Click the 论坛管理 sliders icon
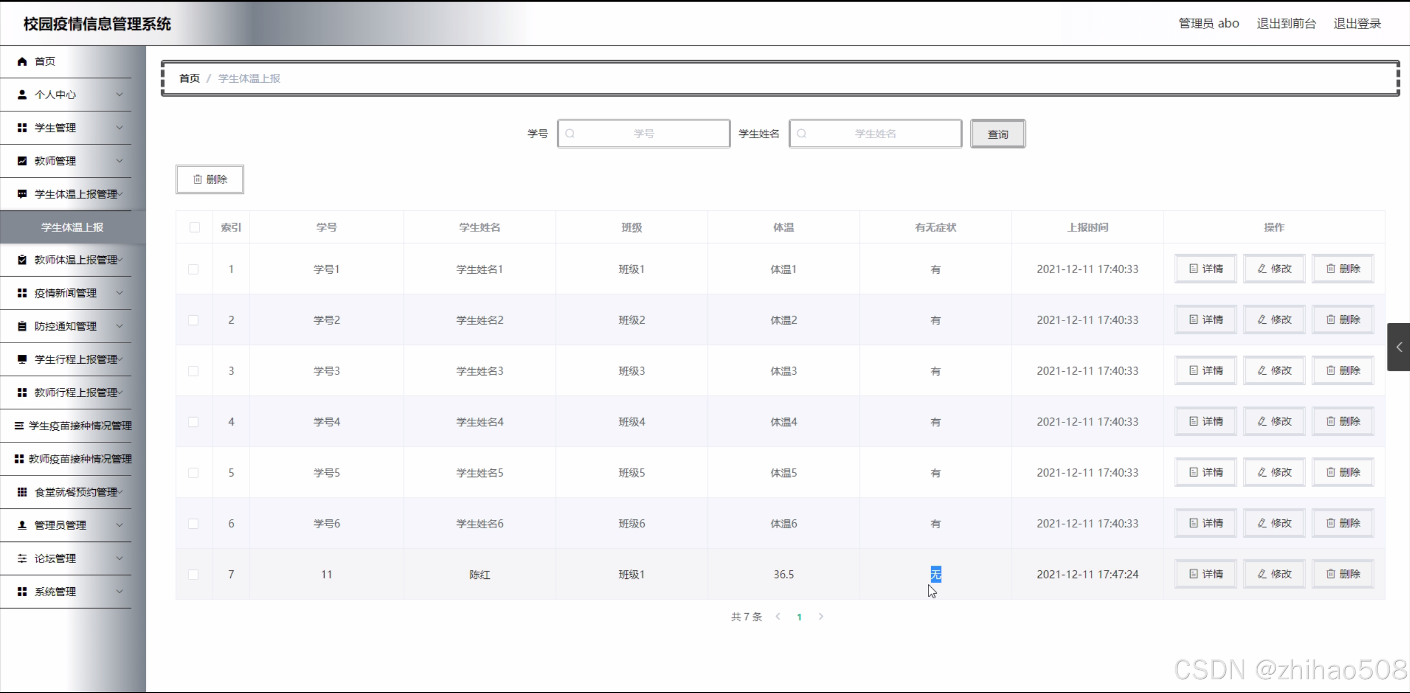Image resolution: width=1410 pixels, height=693 pixels. 22,559
